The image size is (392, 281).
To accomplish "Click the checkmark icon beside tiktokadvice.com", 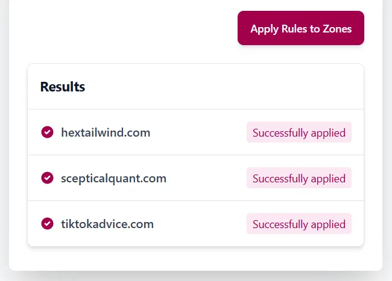I will pyautogui.click(x=47, y=224).
